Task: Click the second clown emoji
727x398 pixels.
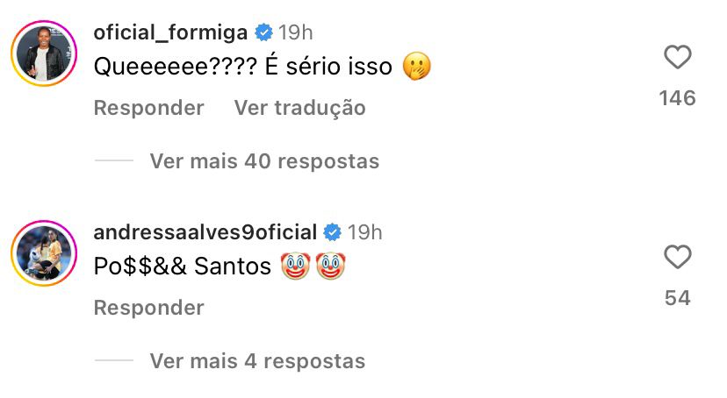Action: click(x=331, y=267)
